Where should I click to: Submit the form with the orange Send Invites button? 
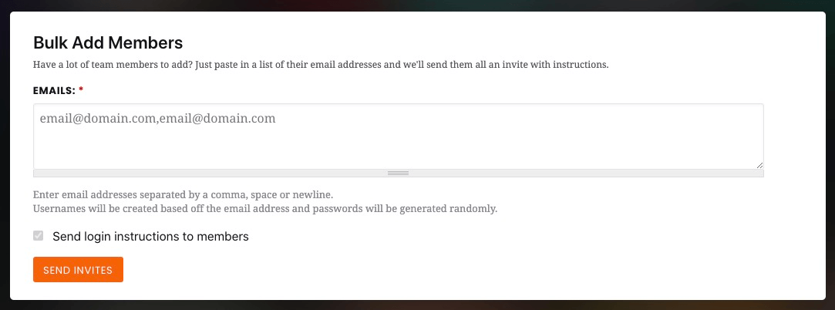pyautogui.click(x=78, y=270)
